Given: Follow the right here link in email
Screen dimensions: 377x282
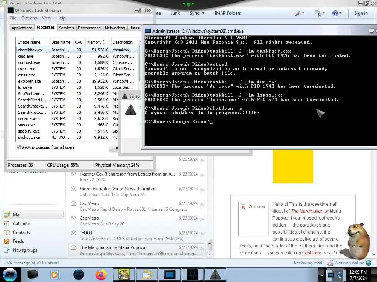Looking at the screenshot, I should pos(311,253).
